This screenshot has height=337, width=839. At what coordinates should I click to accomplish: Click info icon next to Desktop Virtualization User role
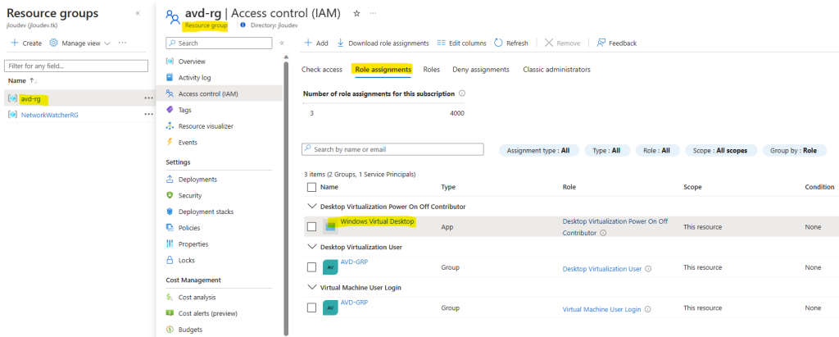tap(648, 269)
